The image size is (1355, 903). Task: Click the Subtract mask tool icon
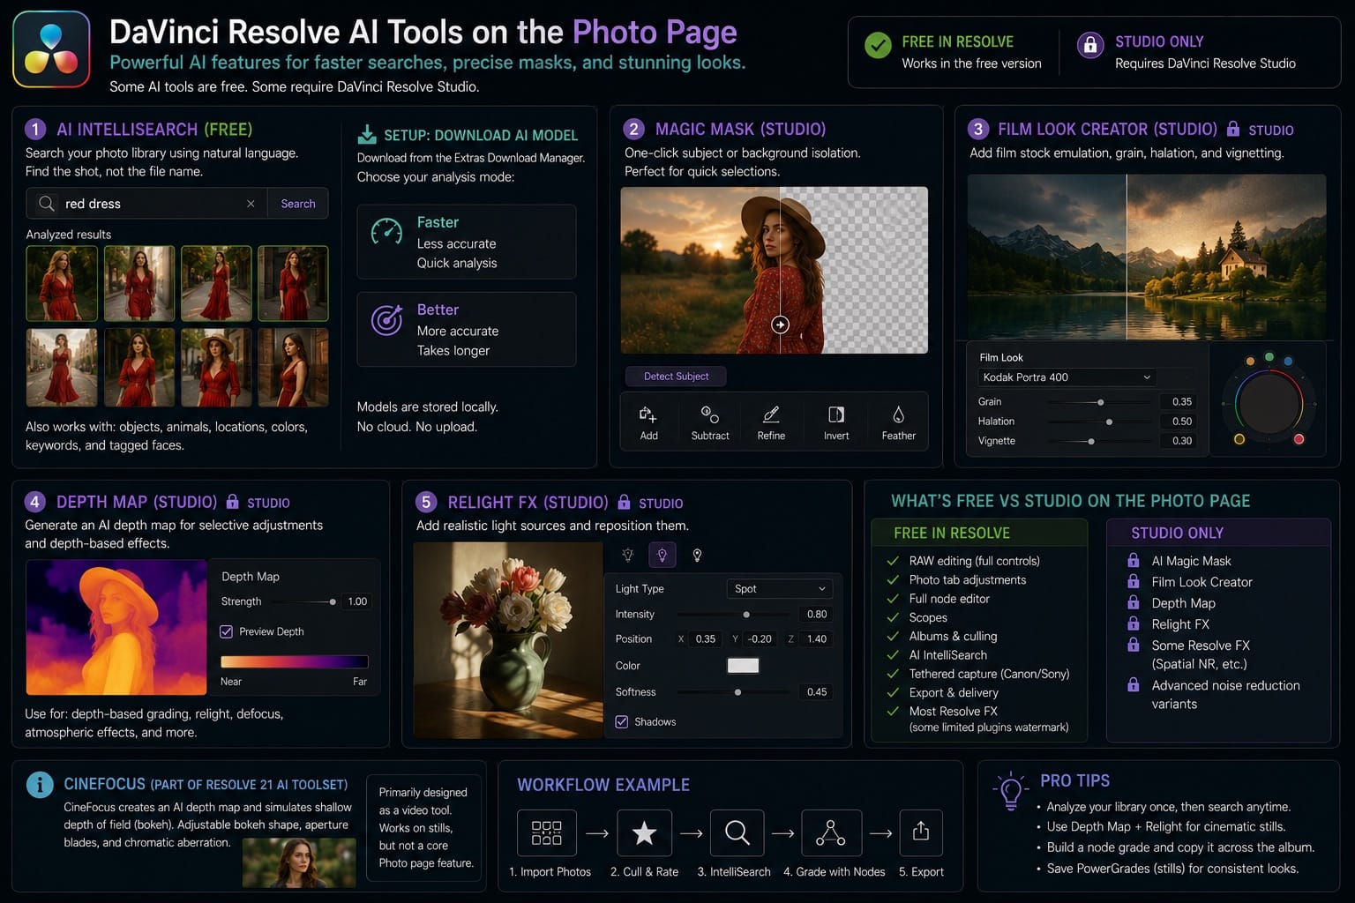coord(710,414)
